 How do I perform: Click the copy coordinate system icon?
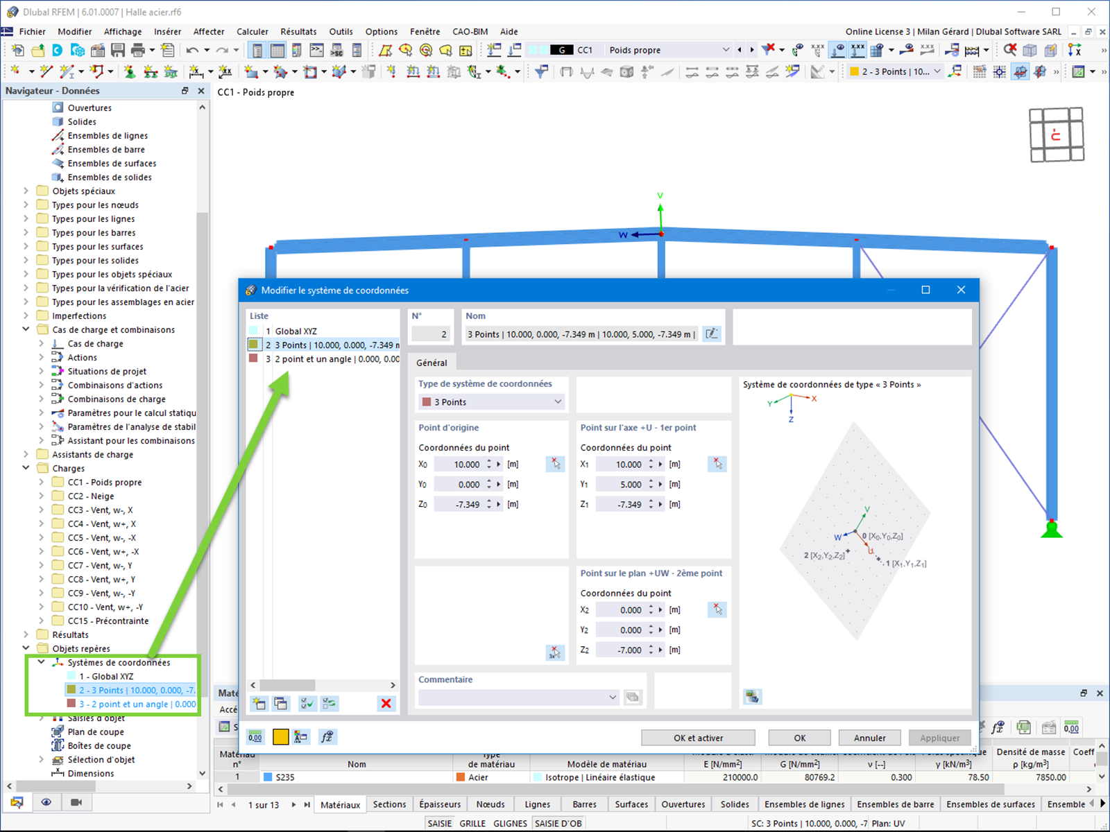pyautogui.click(x=281, y=704)
